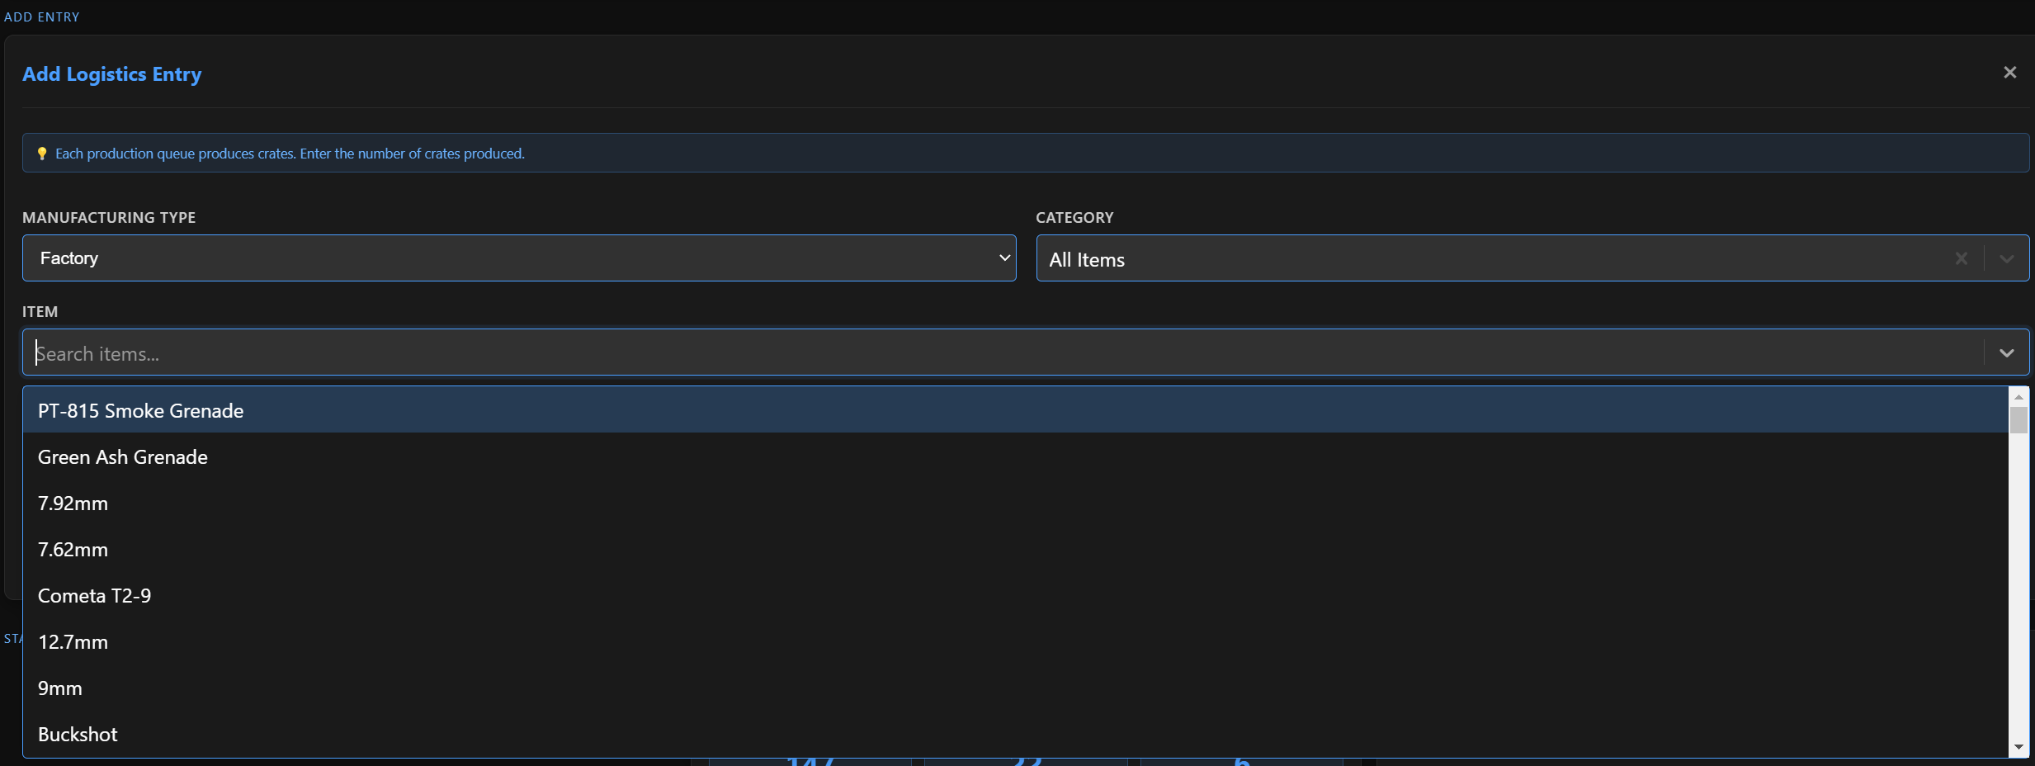Image resolution: width=2035 pixels, height=766 pixels.
Task: Close the Add Logistics Entry dialog
Action: tap(2009, 73)
